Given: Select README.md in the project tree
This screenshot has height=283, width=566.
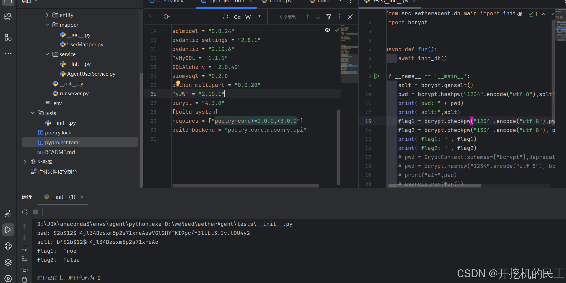Looking at the screenshot, I should 60,152.
